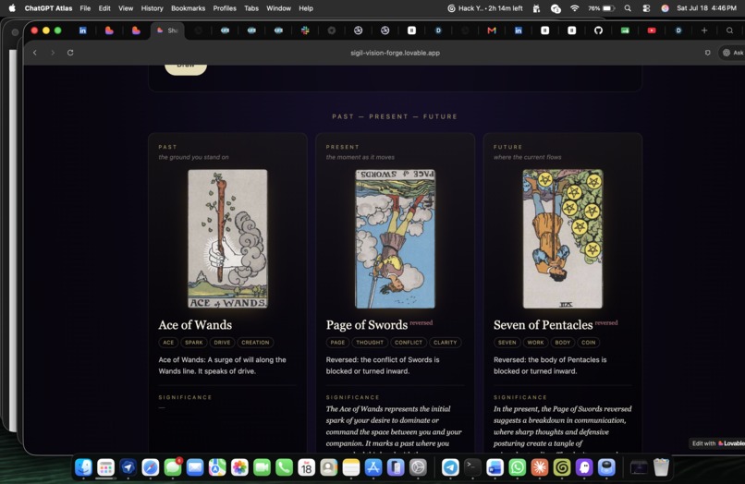Click the DRIVE tag

click(222, 343)
